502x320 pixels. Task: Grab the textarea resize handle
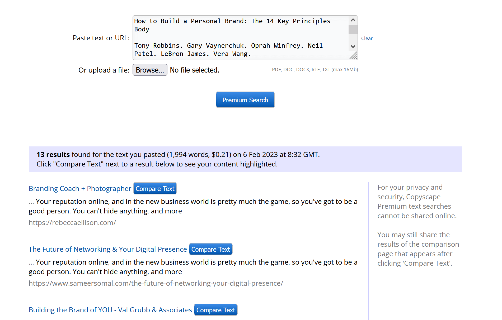353,55
